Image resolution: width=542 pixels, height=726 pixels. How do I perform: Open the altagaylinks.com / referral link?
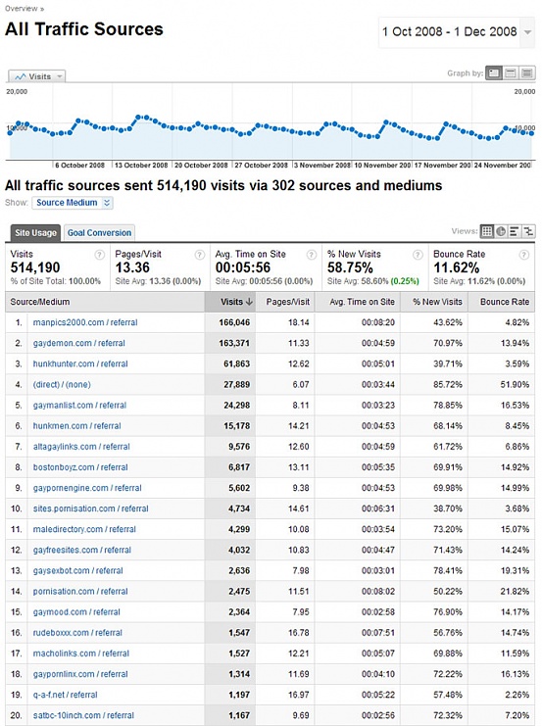point(81,447)
